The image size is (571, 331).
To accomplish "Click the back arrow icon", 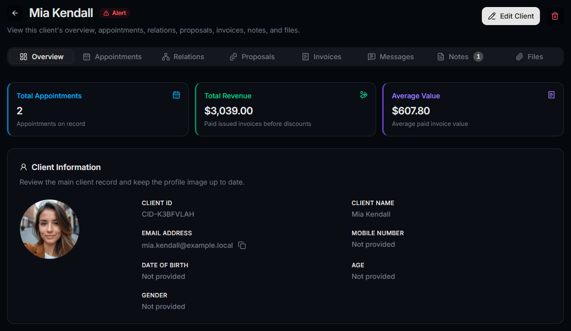I will pyautogui.click(x=15, y=13).
